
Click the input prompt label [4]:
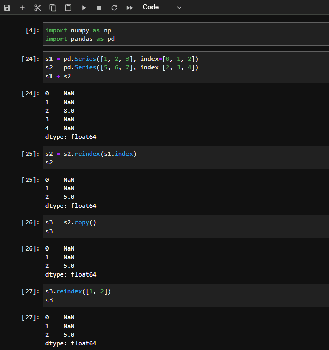[x=32, y=30]
